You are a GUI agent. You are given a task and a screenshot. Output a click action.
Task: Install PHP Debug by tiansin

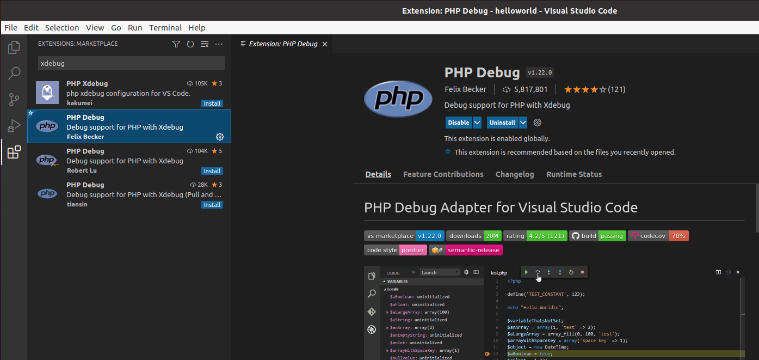click(212, 205)
